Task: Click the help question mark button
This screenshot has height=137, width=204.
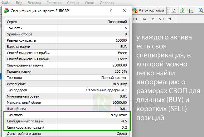Action: [111, 10]
